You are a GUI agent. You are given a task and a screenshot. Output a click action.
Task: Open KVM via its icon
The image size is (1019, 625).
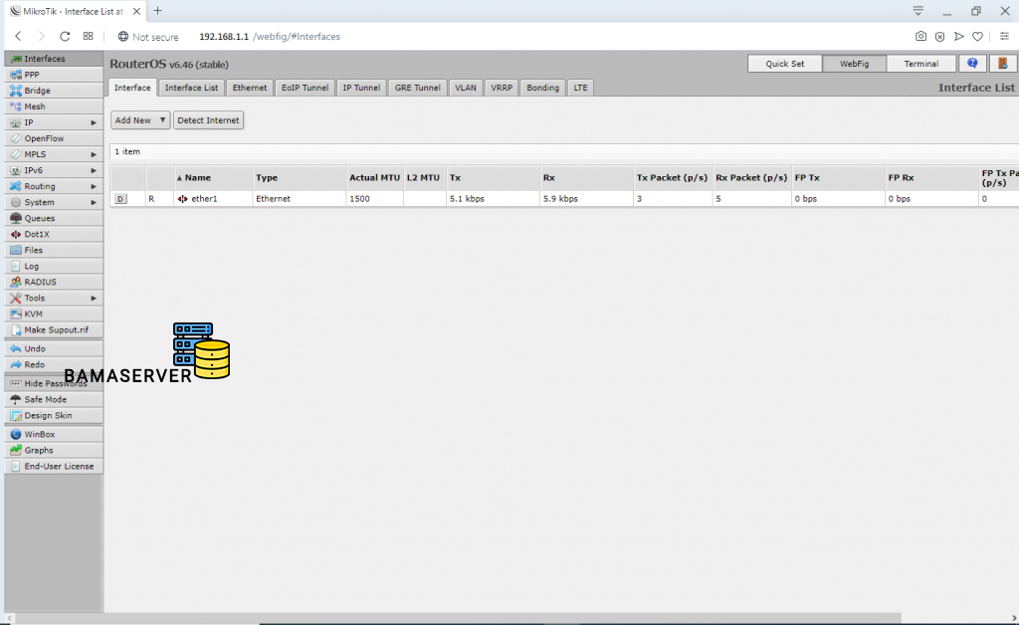click(16, 313)
